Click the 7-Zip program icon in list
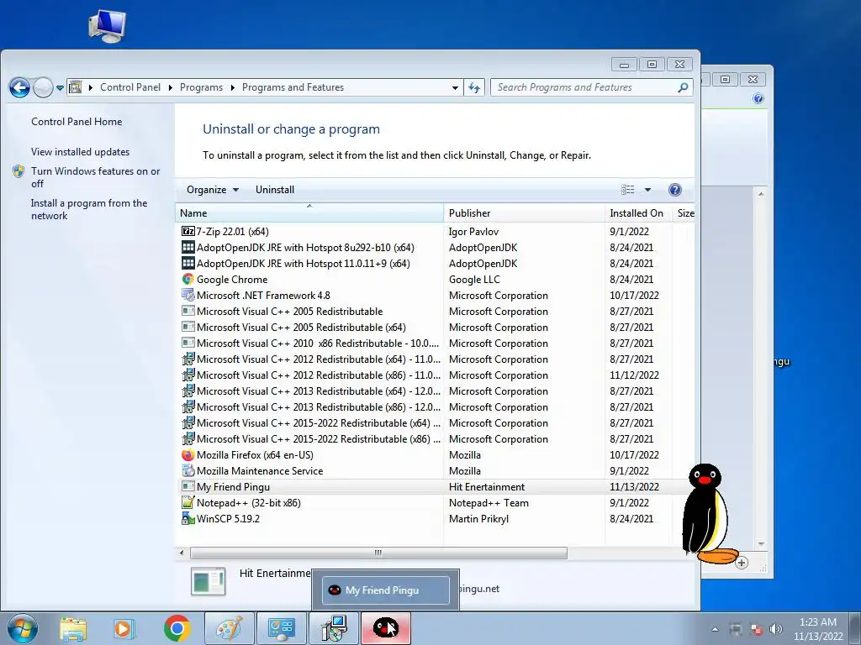The width and height of the screenshot is (861, 645). [x=188, y=232]
